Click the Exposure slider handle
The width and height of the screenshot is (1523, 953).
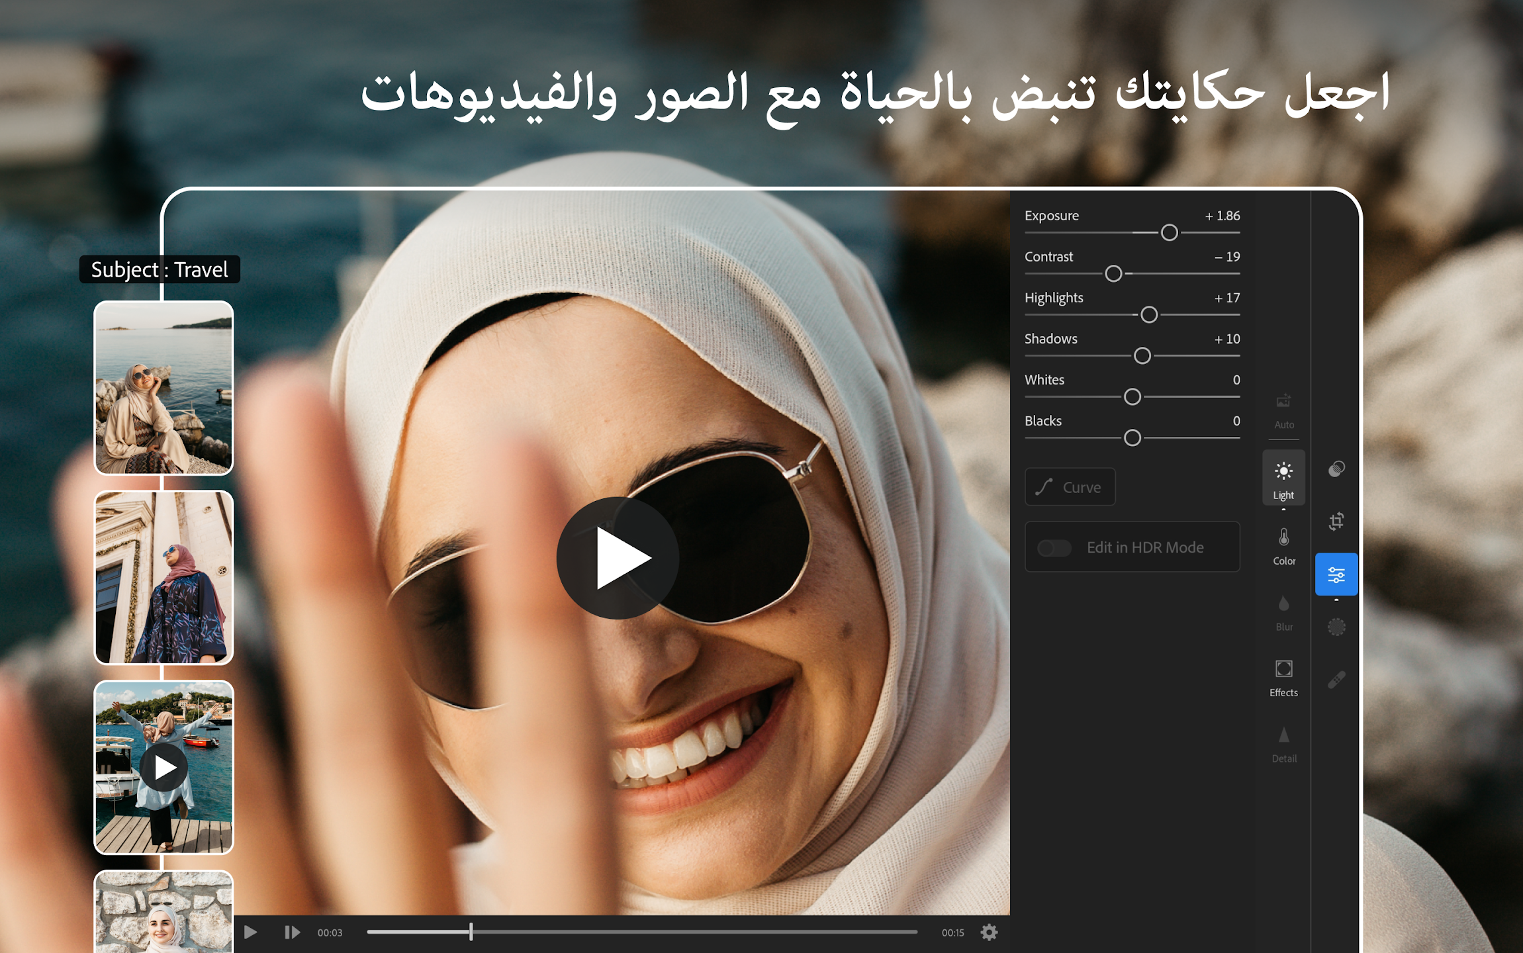point(1169,232)
